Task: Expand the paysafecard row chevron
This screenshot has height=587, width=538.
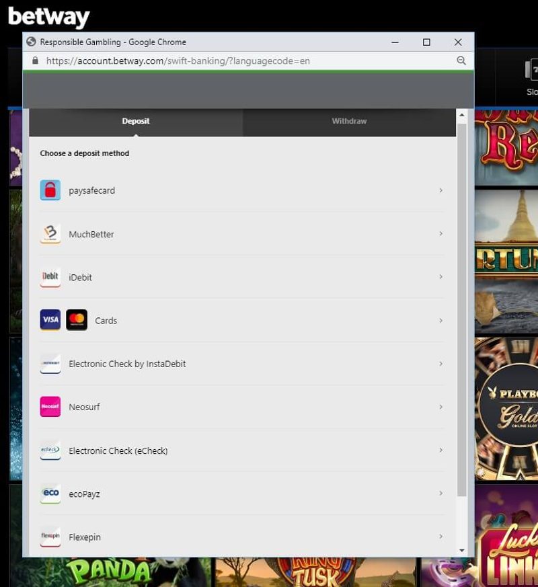Action: (440, 190)
